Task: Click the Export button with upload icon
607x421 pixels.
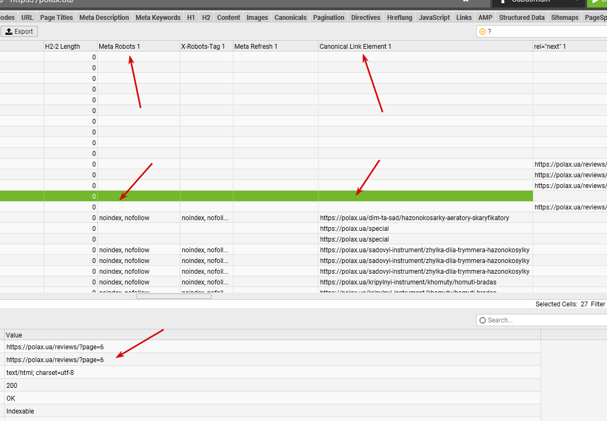Action: point(19,31)
